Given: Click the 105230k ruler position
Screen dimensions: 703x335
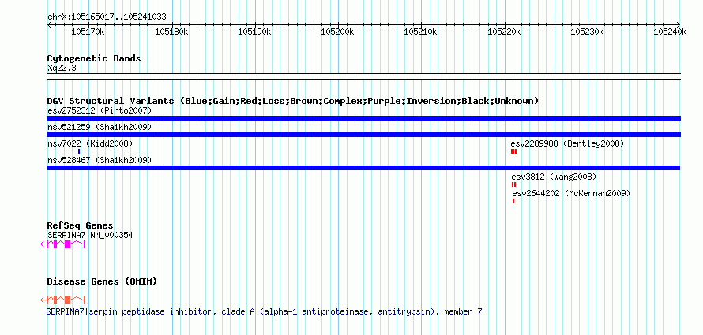Looking at the screenshot, I should [x=588, y=32].
